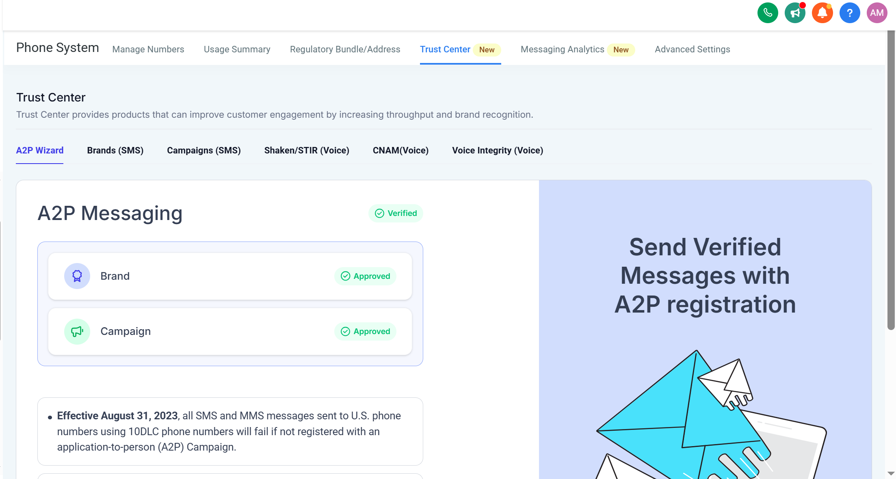The image size is (896, 479).
Task: Click the blue help question mark icon
Action: pyautogui.click(x=849, y=13)
